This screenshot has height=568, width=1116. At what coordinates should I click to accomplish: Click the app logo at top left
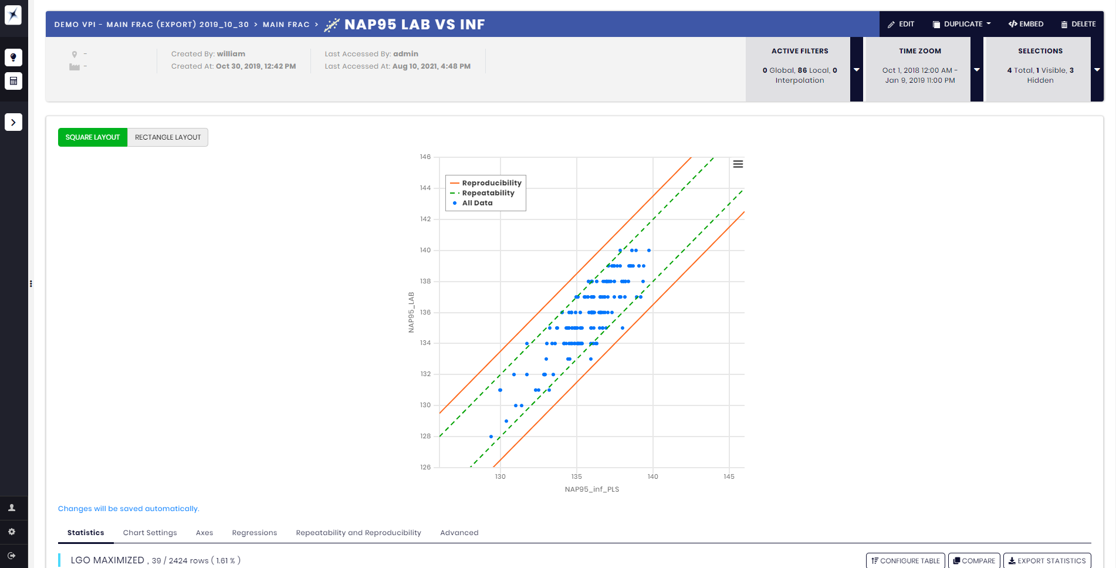point(13,15)
